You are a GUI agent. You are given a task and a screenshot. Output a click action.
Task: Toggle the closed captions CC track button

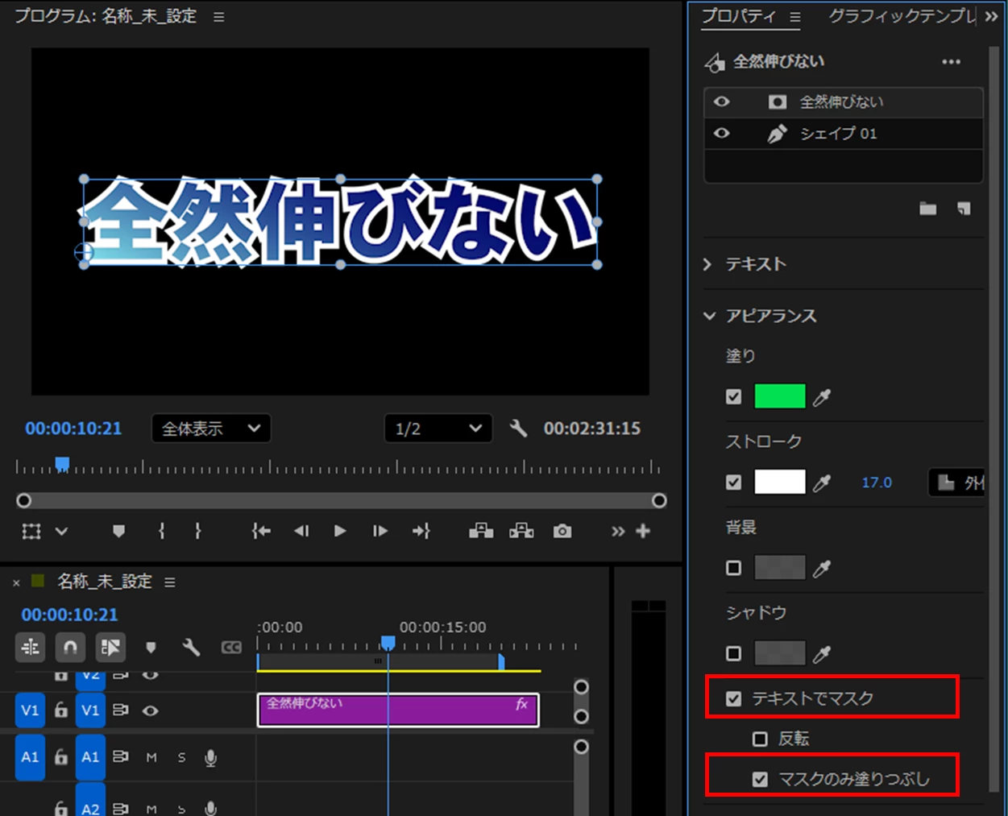(x=231, y=647)
